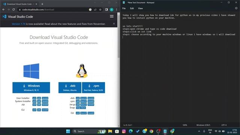Switch to Notepad from taskbar

(165, 131)
